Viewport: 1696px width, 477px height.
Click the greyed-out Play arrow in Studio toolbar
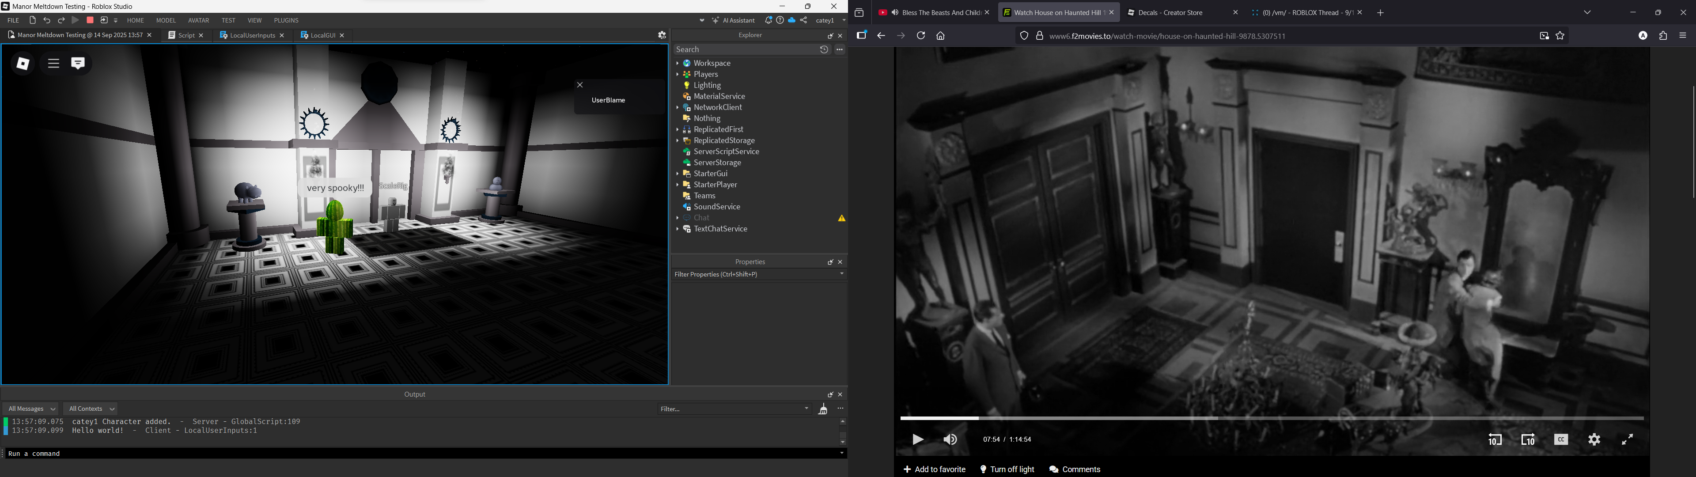click(75, 20)
